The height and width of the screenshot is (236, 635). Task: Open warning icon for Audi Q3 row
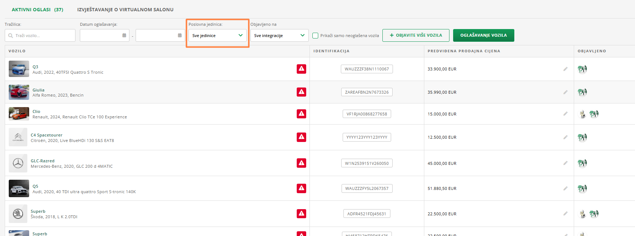click(x=301, y=69)
